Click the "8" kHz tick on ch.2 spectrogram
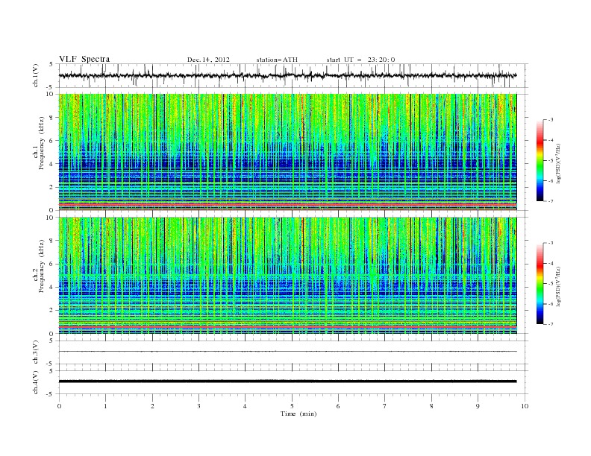The width and height of the screenshot is (591, 456). click(52, 241)
